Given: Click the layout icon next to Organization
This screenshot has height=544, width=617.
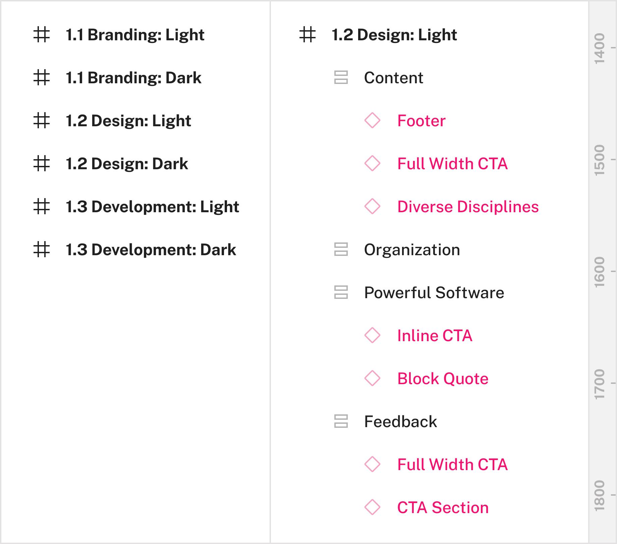Looking at the screenshot, I should coord(341,250).
